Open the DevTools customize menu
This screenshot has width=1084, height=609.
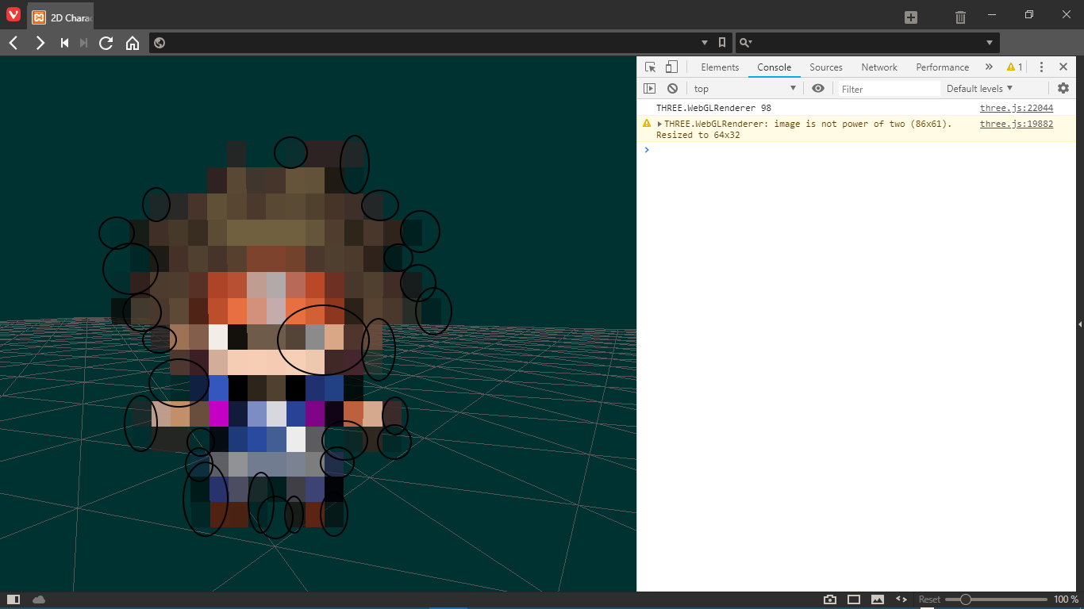coord(1042,67)
